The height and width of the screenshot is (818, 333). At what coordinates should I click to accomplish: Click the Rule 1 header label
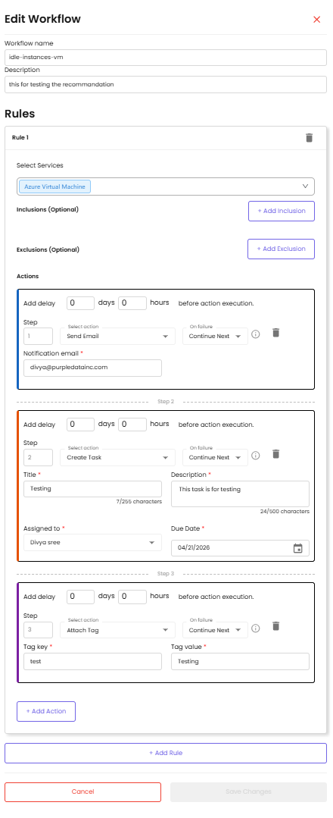20,138
